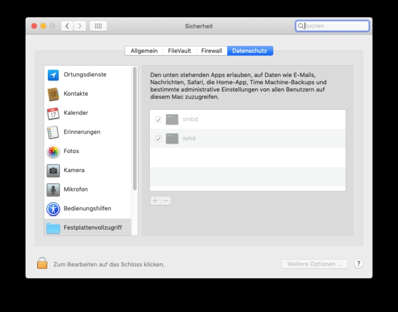Click into the Suchen search field
Viewport: 398px width, 312px height.
pyautogui.click(x=332, y=26)
